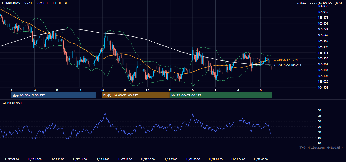Click price axis value 185.801
This screenshot has height=162, width=346.
[x=323, y=23]
